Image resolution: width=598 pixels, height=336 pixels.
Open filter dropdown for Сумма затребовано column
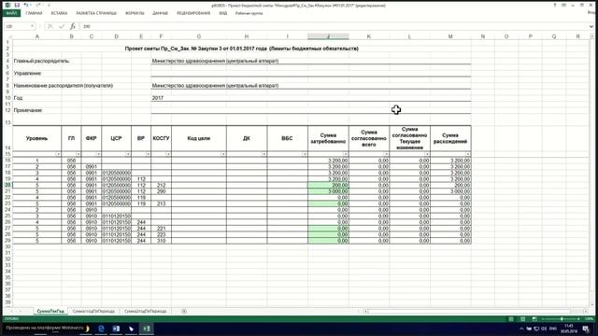coord(346,154)
